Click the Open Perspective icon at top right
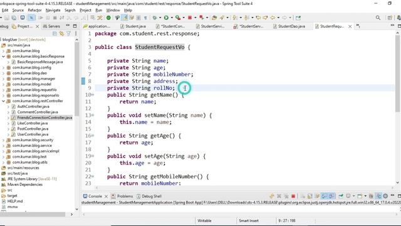The image size is (401, 226). [x=390, y=18]
